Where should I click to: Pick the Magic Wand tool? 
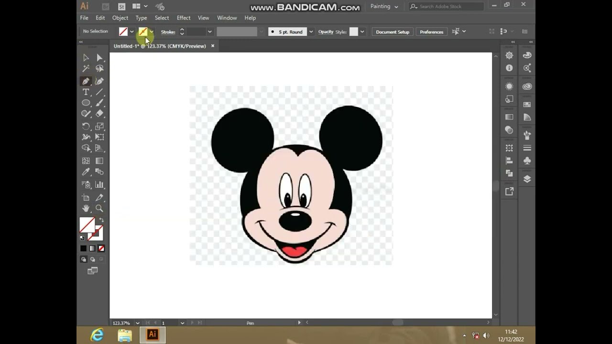86,69
